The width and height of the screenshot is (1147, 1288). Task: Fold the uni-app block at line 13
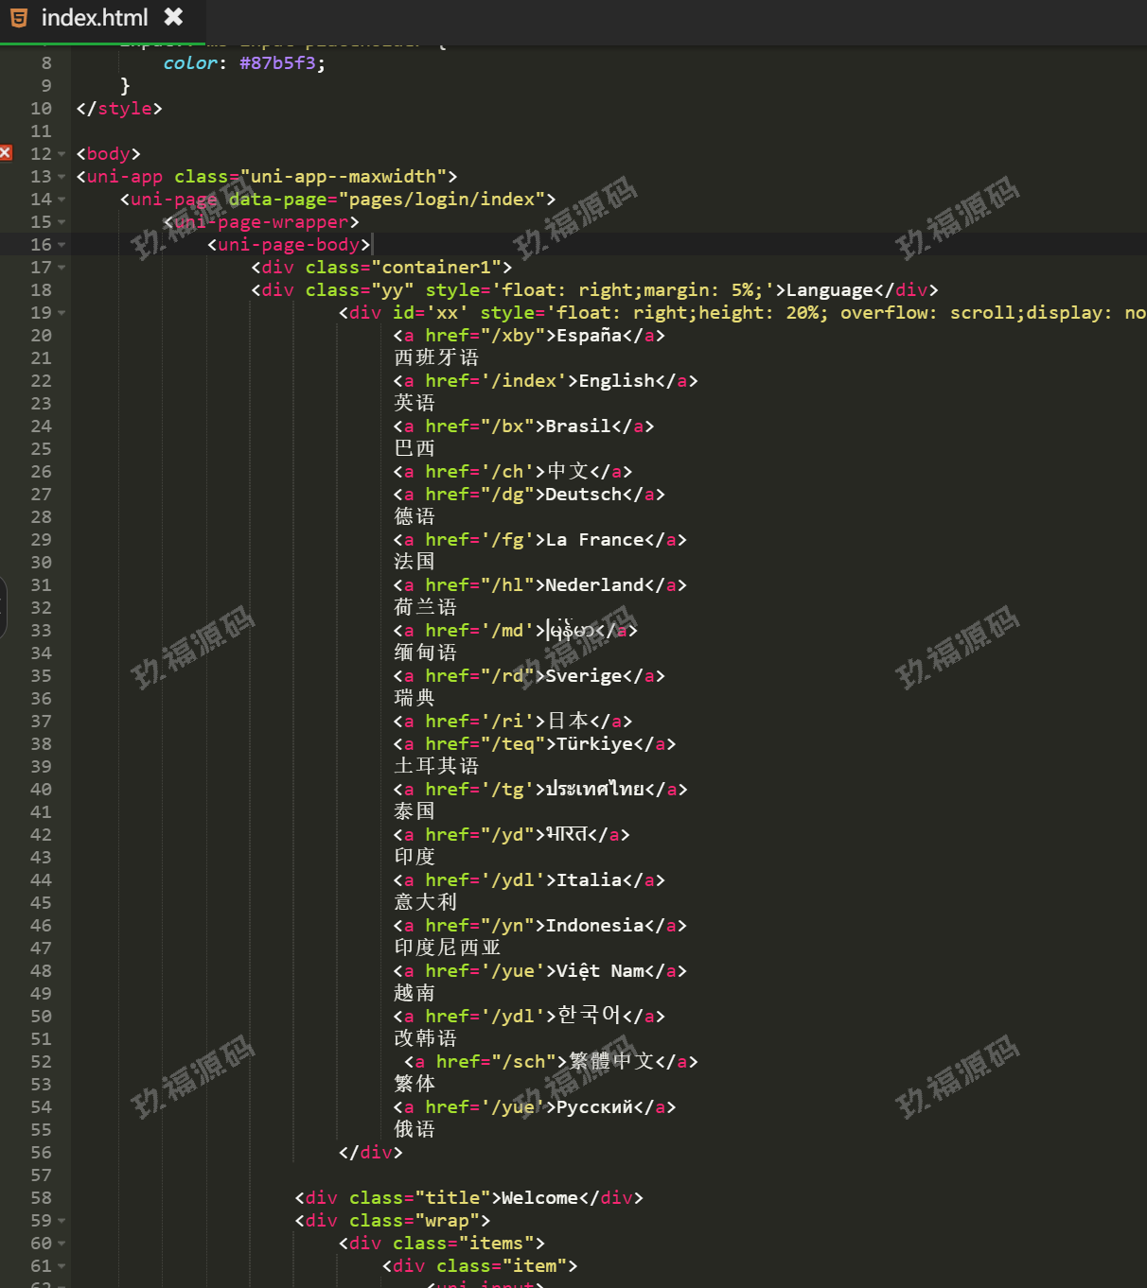click(x=62, y=177)
